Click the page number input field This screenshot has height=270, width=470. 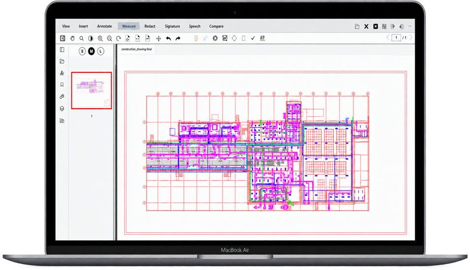point(396,38)
